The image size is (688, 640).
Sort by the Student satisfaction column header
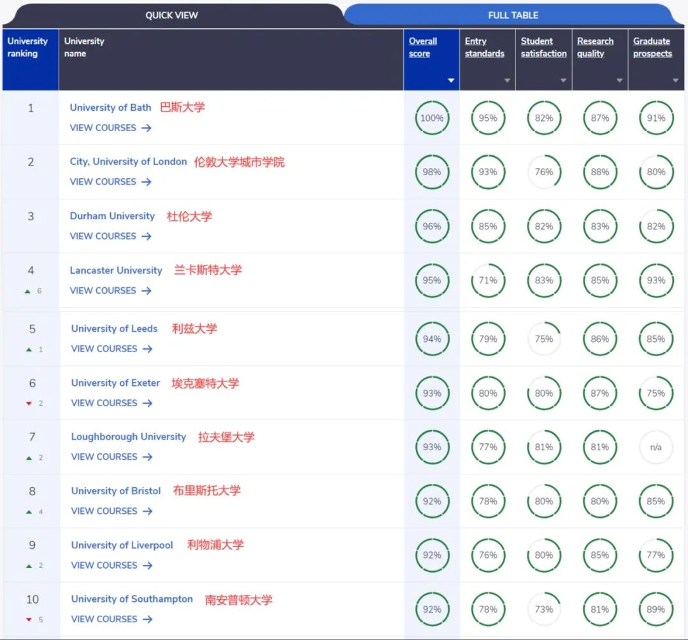coord(543,47)
